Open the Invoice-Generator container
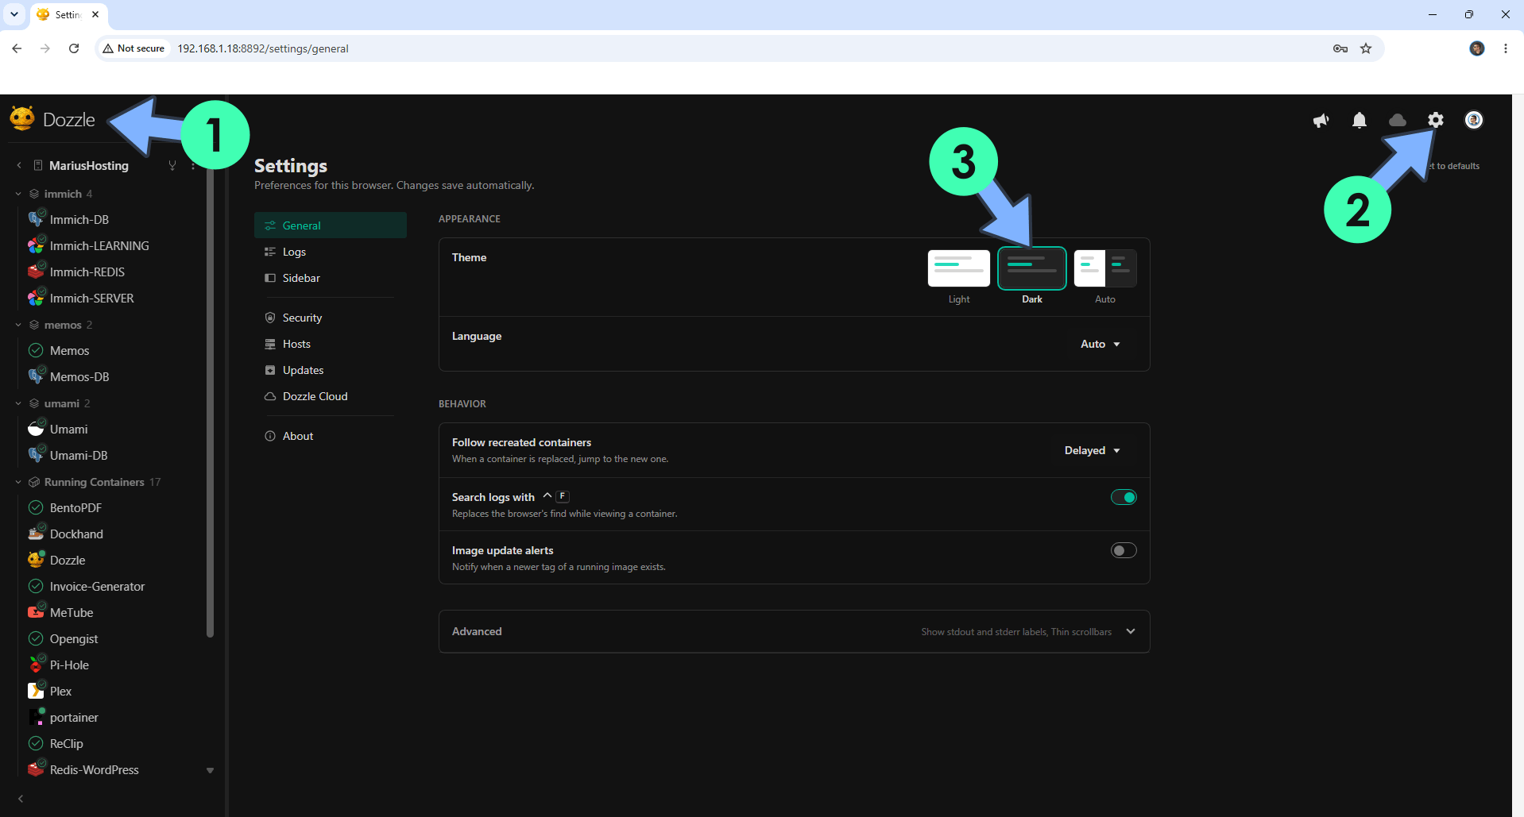Viewport: 1524px width, 817px height. coord(97,586)
